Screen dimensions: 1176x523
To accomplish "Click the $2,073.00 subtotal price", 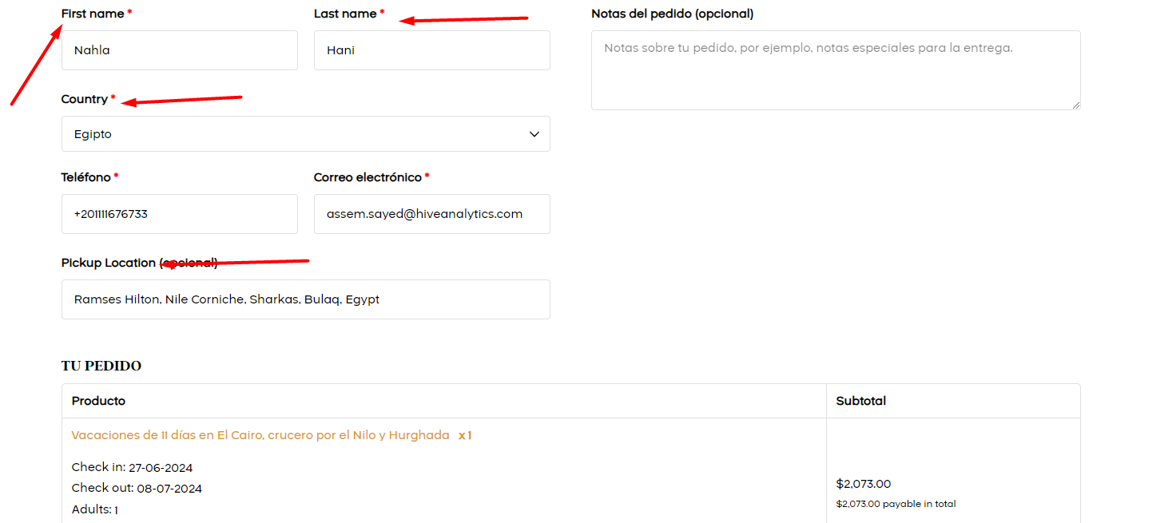I will 864,484.
